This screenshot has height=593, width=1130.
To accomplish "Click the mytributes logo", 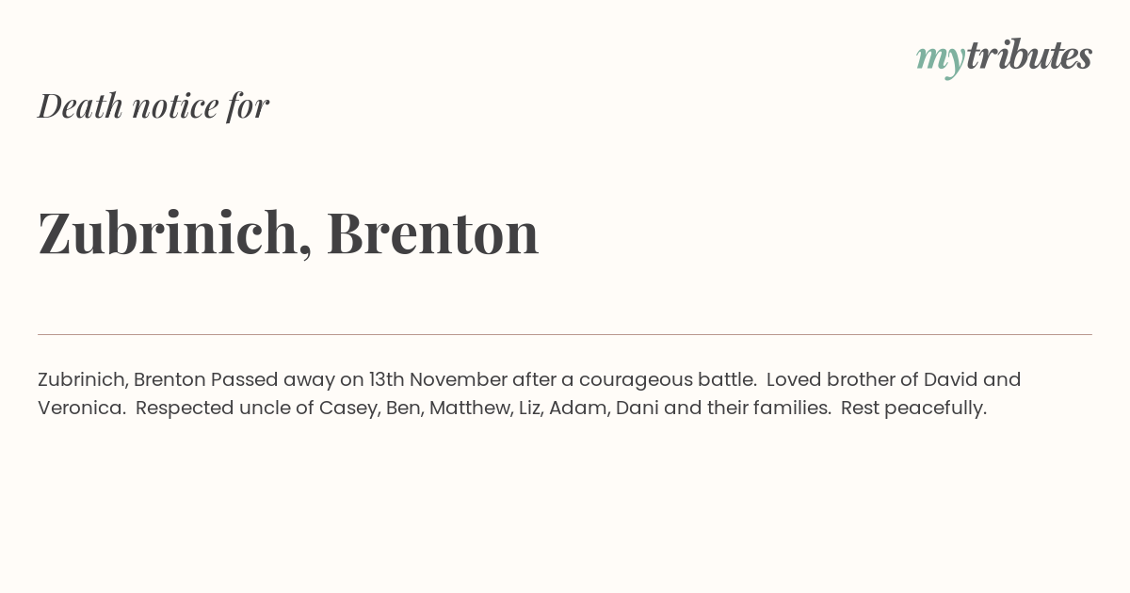I will [1004, 58].
